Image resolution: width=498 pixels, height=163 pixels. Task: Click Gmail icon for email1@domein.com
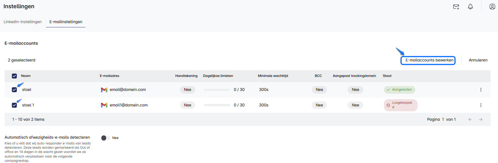(x=104, y=105)
